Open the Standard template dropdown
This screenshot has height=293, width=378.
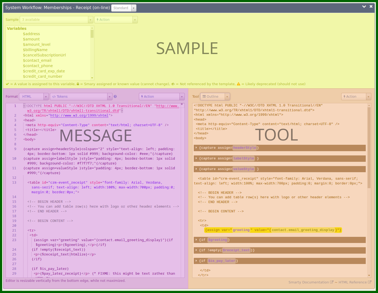click(x=124, y=8)
